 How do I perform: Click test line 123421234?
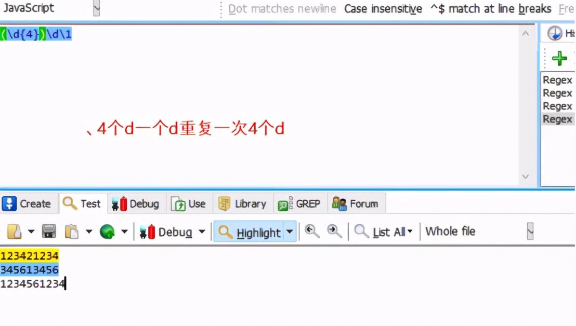coord(30,255)
